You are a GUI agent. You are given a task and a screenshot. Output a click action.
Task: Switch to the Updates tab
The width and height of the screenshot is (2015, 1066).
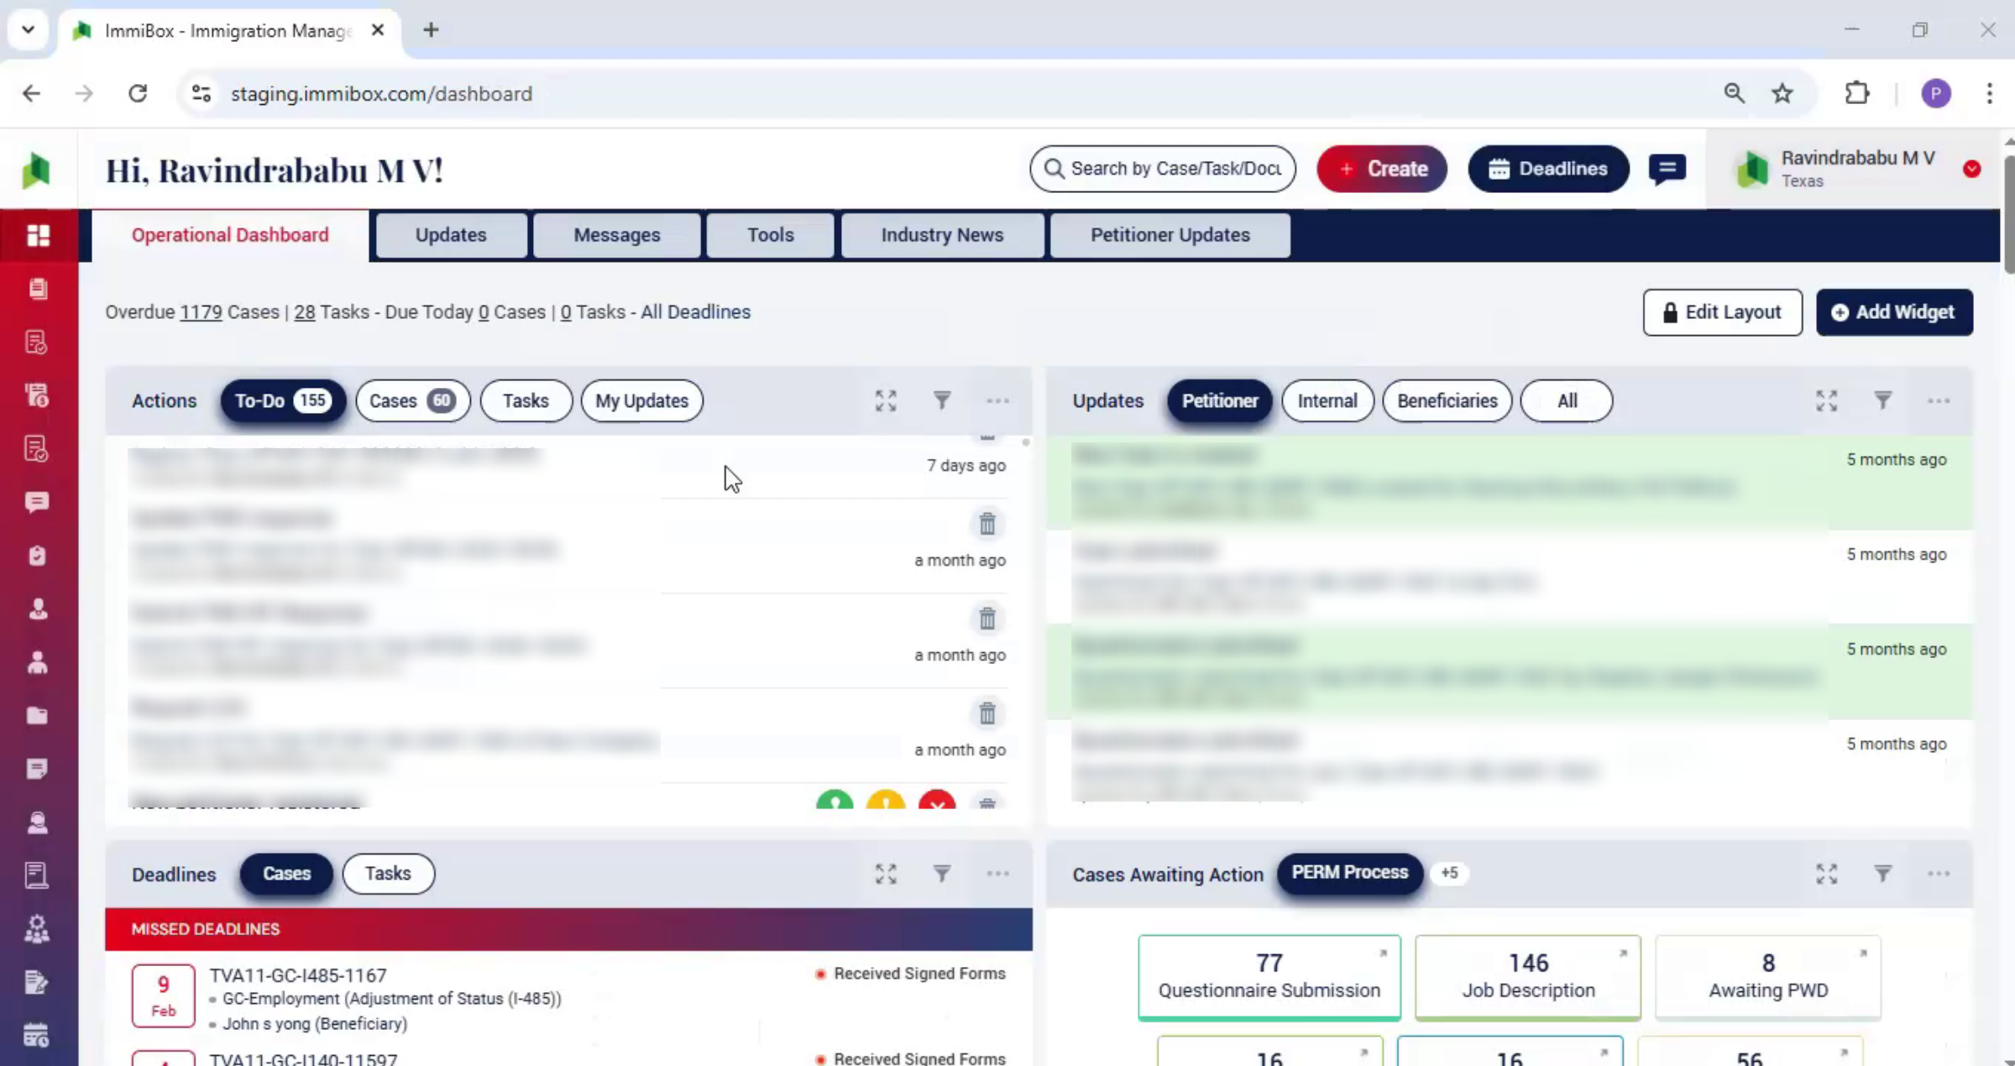click(451, 235)
